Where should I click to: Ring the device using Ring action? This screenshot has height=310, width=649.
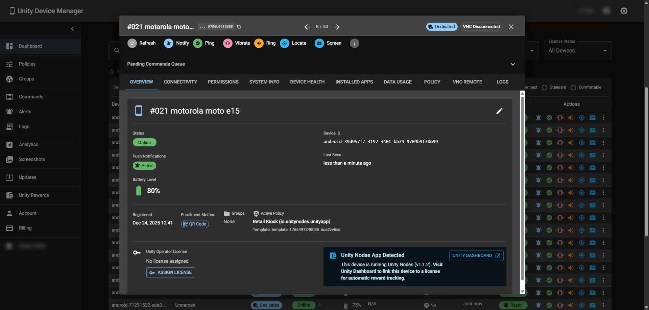[265, 43]
